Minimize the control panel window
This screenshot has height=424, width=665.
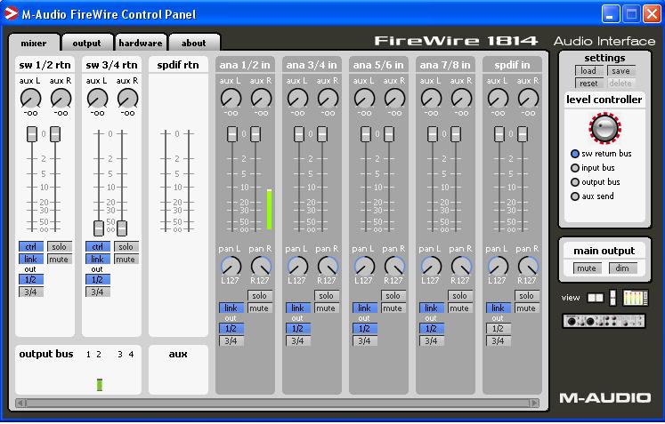pos(611,14)
